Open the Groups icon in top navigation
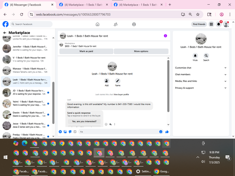Image resolution: width=235 pixels, height=176 pixels. pos(134,24)
